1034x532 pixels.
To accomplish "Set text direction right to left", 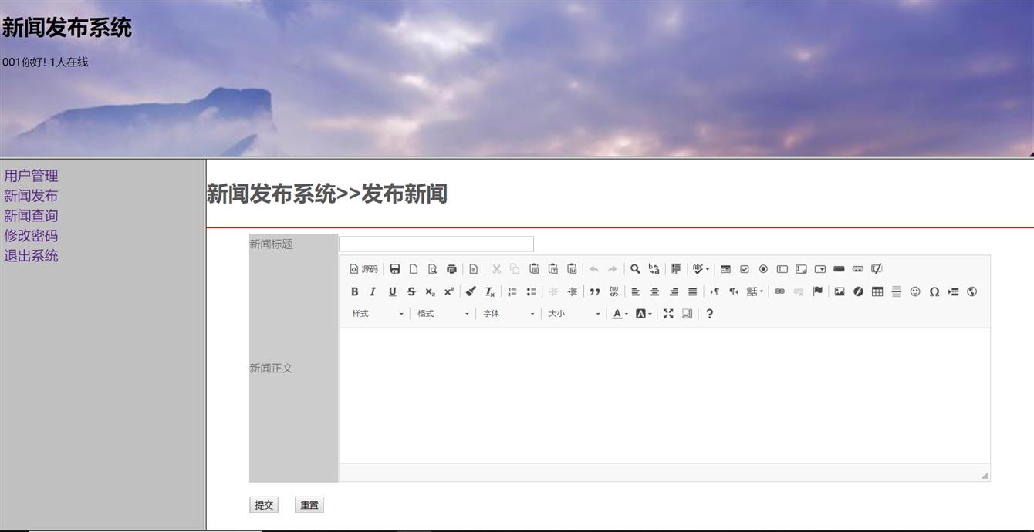I will pos(734,291).
